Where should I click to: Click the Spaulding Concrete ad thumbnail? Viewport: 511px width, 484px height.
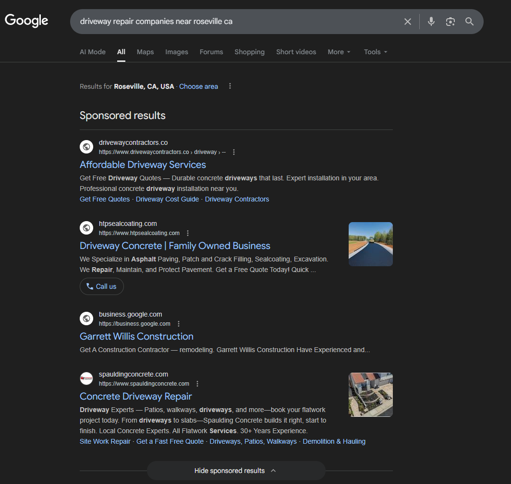370,395
